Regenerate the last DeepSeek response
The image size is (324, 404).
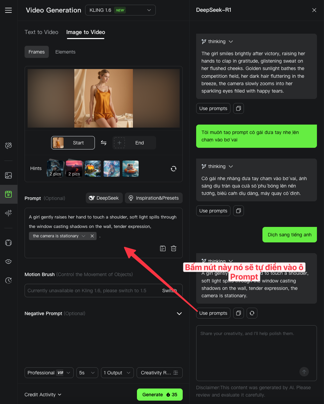coord(252,313)
